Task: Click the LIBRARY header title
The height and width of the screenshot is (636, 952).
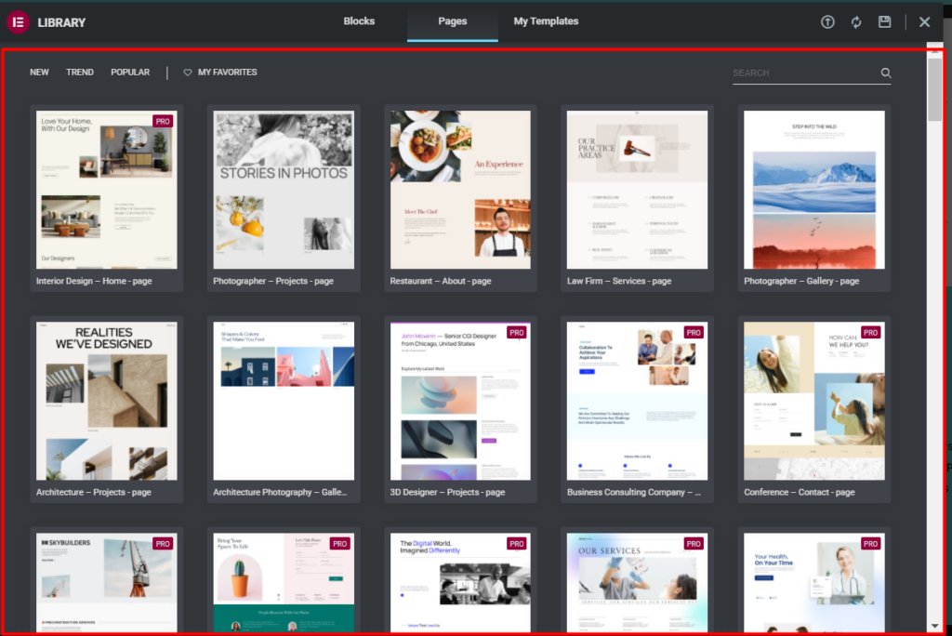Action: point(61,22)
